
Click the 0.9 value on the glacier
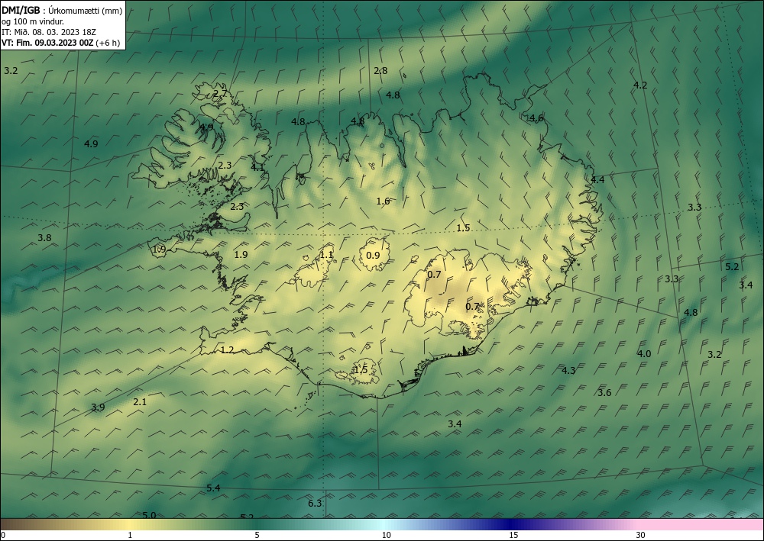[373, 255]
